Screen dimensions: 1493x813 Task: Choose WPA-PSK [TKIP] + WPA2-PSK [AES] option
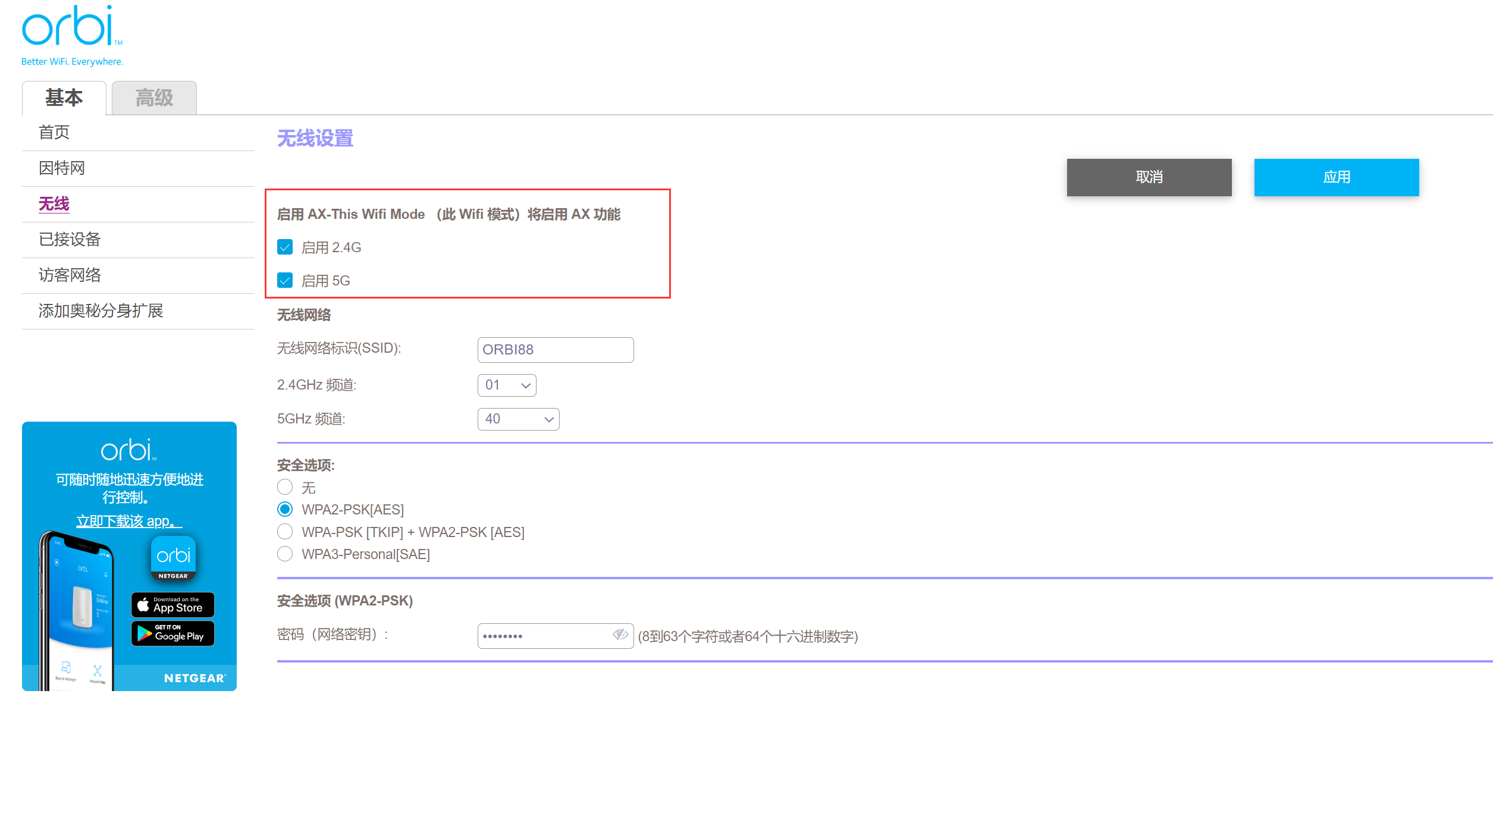coord(285,532)
